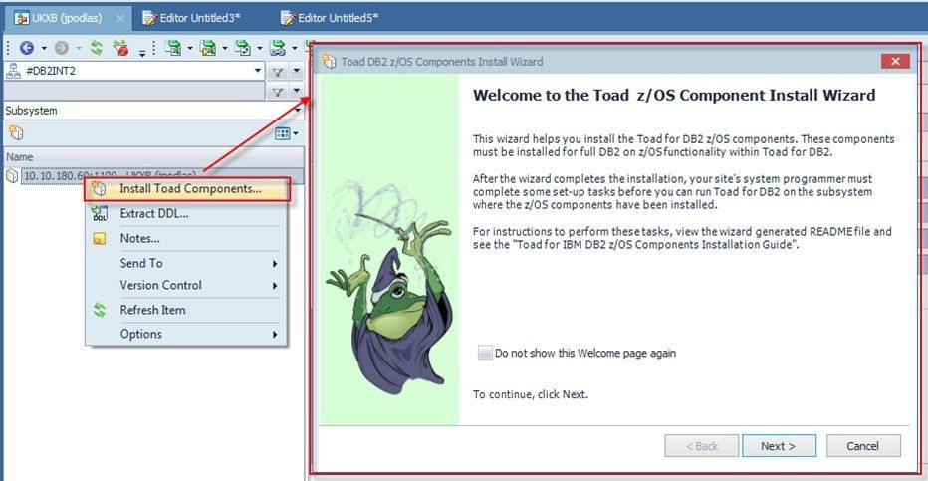Click the colored grid view icon
Screen dimensions: 928x481
[x=283, y=133]
